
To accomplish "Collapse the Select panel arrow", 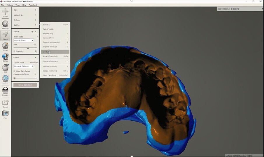I will coord(36,31).
